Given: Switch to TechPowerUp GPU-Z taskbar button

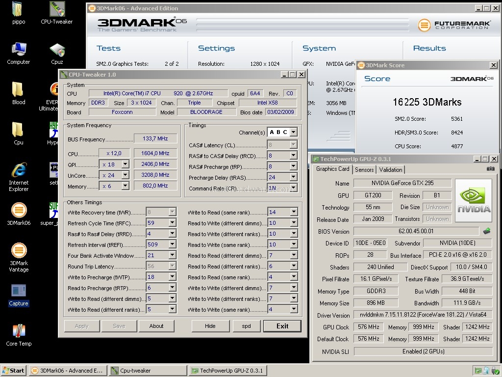Looking at the screenshot, I should [227, 371].
